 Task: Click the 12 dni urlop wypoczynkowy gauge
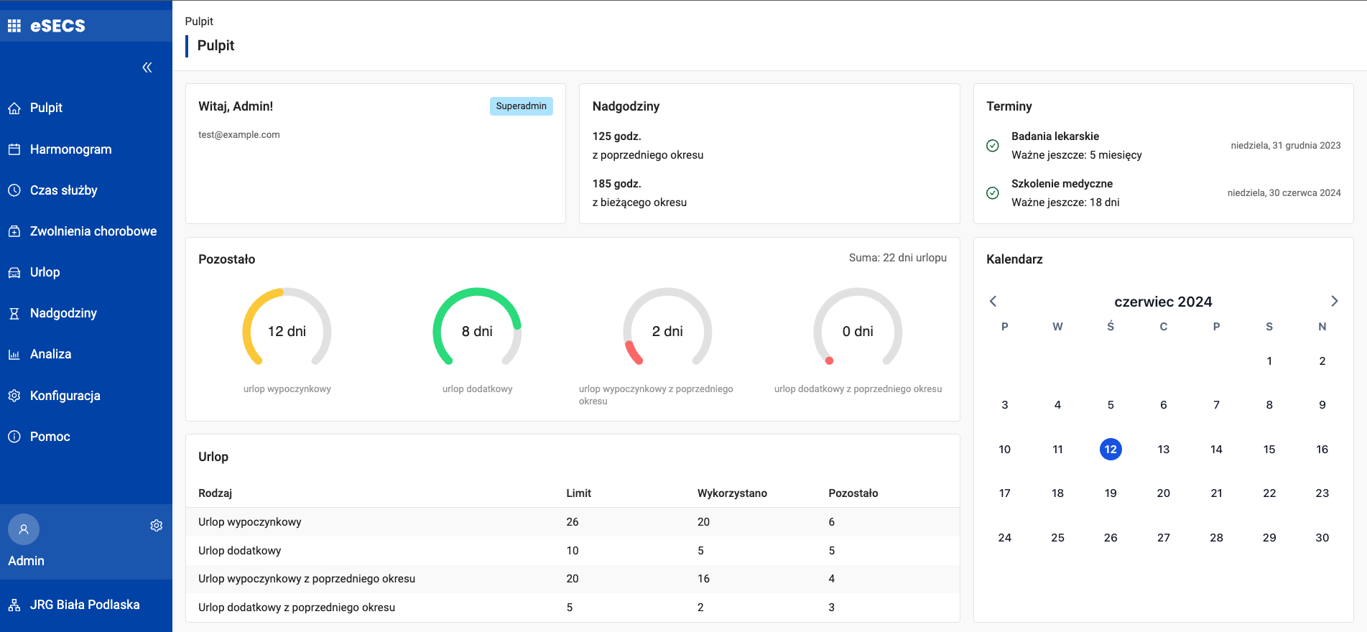coord(287,331)
